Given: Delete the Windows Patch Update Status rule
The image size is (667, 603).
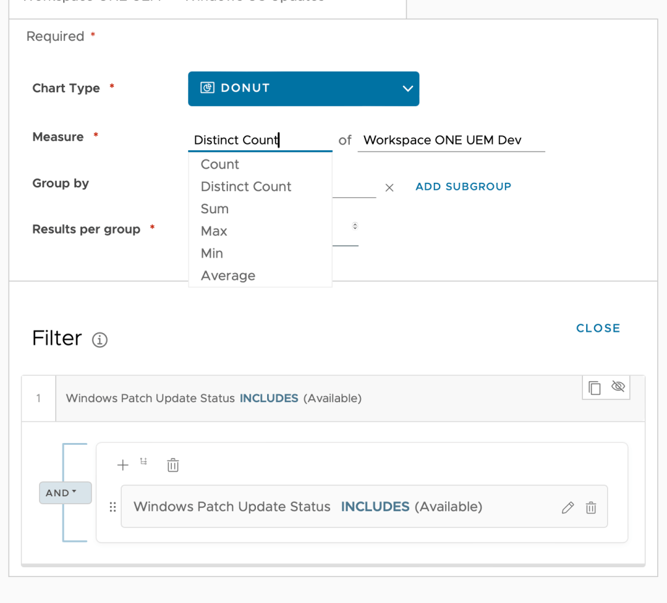Looking at the screenshot, I should point(591,507).
